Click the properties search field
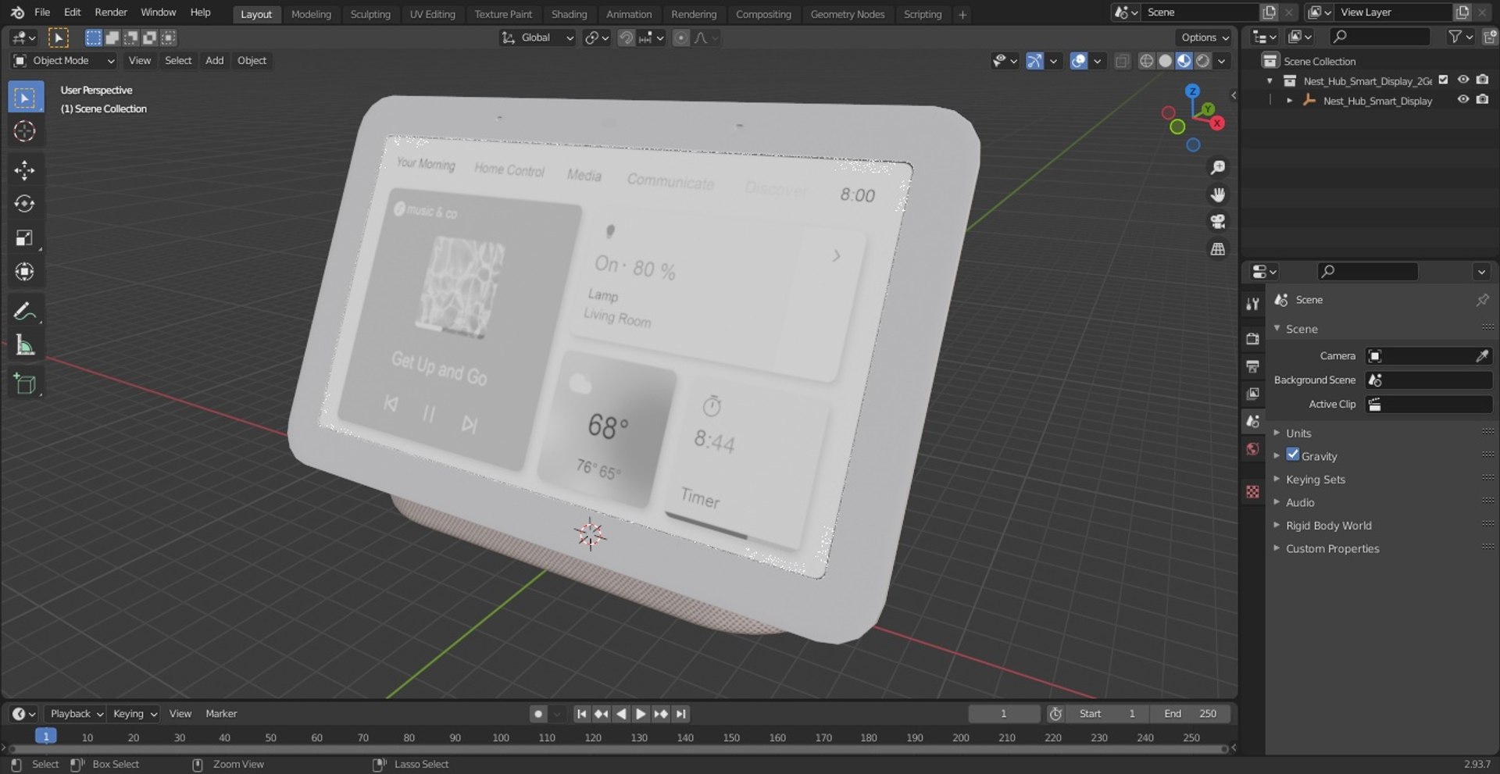The width and height of the screenshot is (1500, 774). click(x=1367, y=271)
